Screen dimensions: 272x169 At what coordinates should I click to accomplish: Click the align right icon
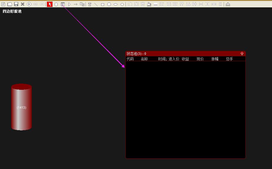168,4
